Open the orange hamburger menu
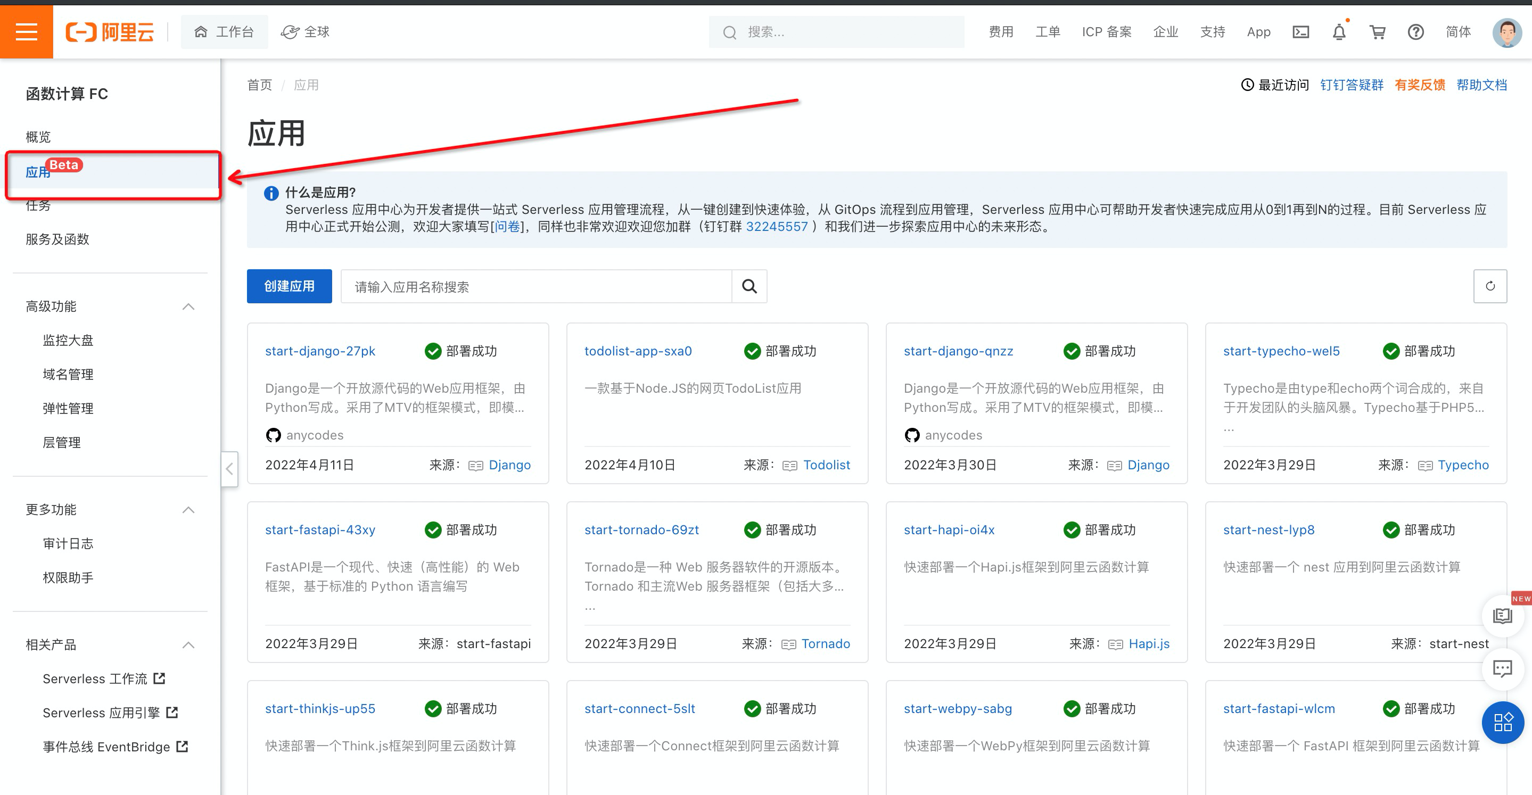The height and width of the screenshot is (795, 1532). coord(26,31)
